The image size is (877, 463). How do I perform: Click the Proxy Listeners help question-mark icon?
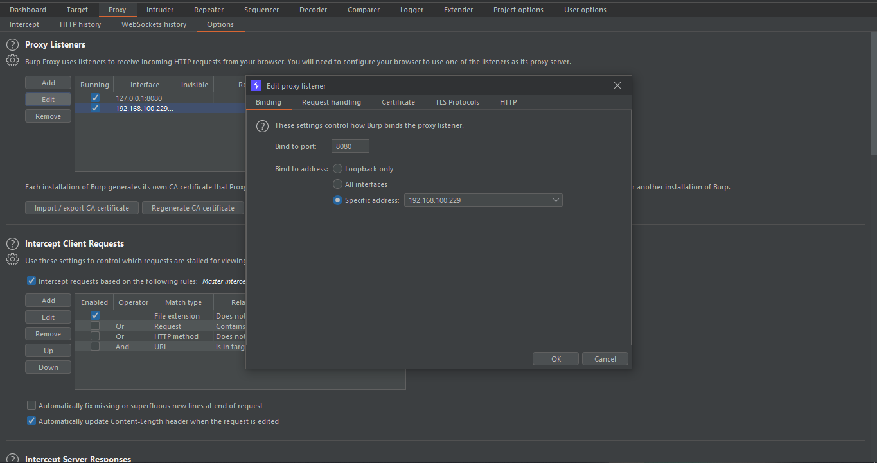pyautogui.click(x=12, y=45)
